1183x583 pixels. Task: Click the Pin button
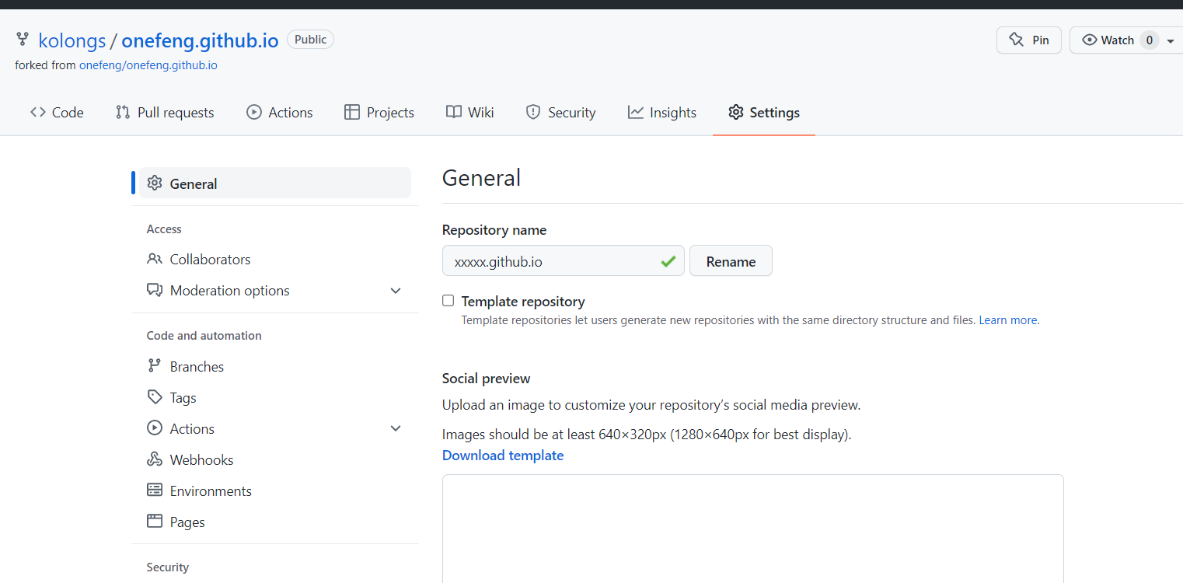[x=1029, y=40]
